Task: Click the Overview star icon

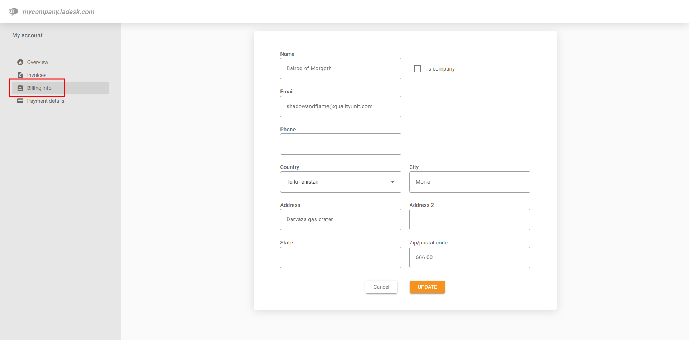Action: [x=20, y=62]
